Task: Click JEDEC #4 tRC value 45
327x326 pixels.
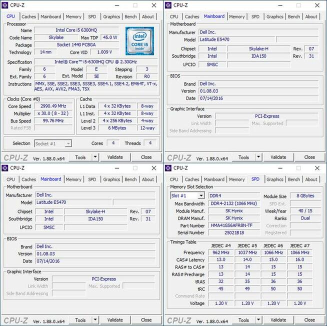Action: [x=221, y=288]
